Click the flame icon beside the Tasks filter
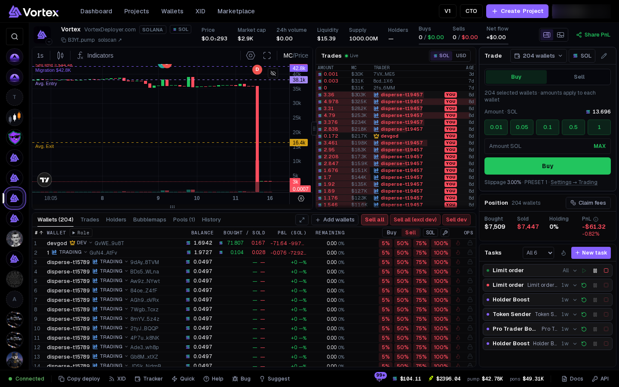 (x=563, y=253)
